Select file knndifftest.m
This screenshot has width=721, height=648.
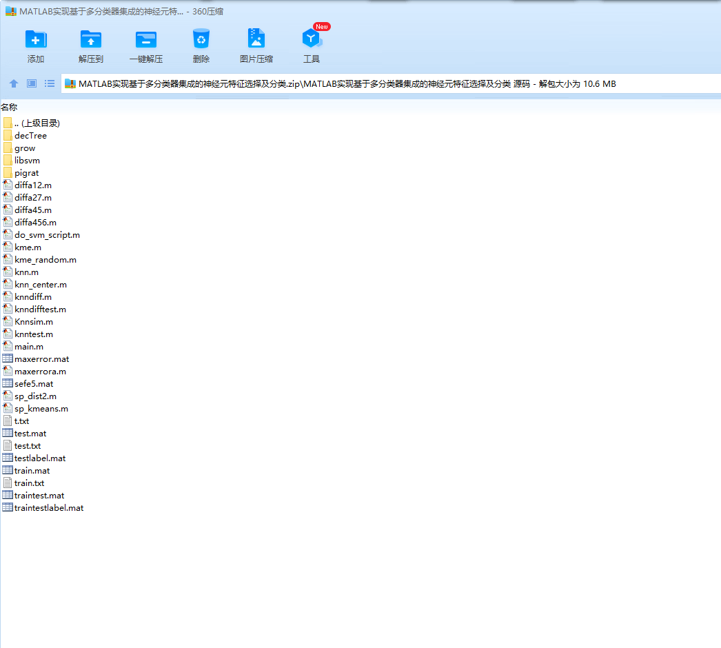pyautogui.click(x=34, y=310)
